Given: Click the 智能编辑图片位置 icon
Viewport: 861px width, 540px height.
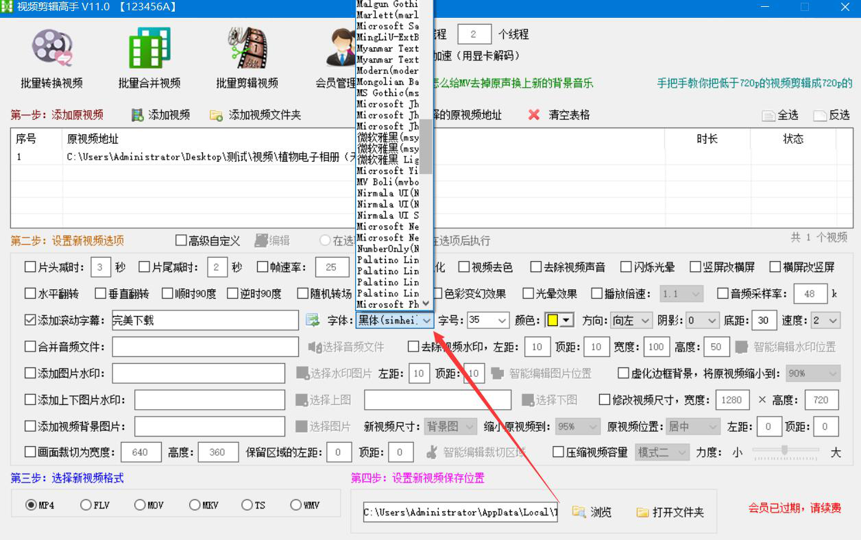Looking at the screenshot, I should point(497,373).
